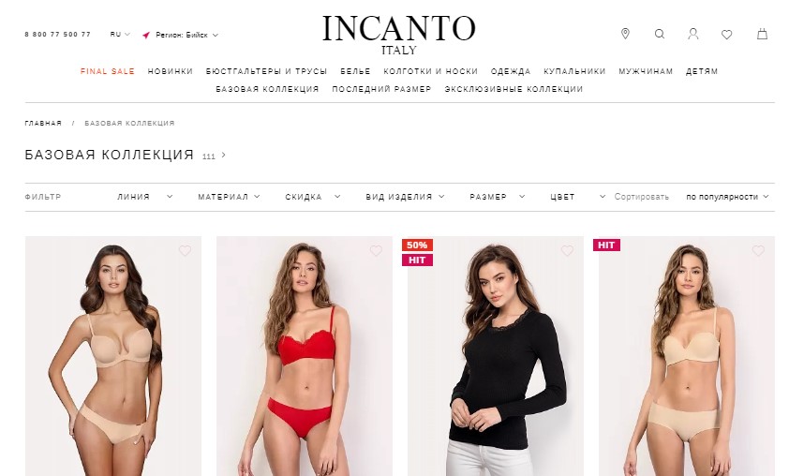The image size is (804, 476).
Task: Toggle favorite heart on black top product
Action: [x=567, y=250]
